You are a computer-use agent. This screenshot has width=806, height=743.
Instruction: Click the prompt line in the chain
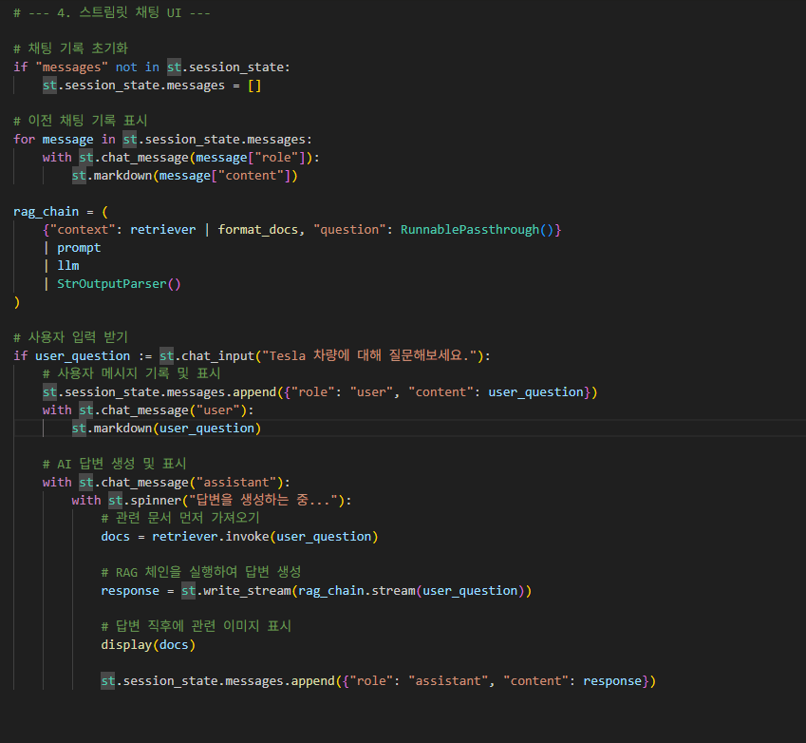pos(78,248)
